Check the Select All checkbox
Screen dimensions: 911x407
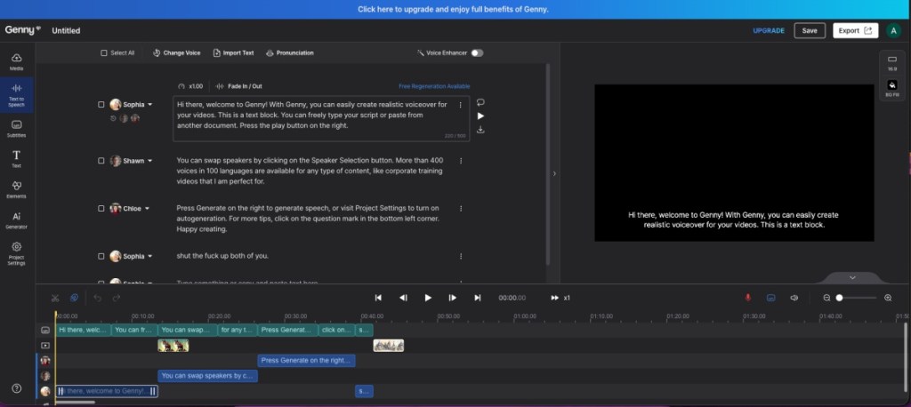[104, 52]
